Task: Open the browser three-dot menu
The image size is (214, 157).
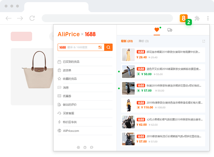Action: pyautogui.click(x=208, y=18)
